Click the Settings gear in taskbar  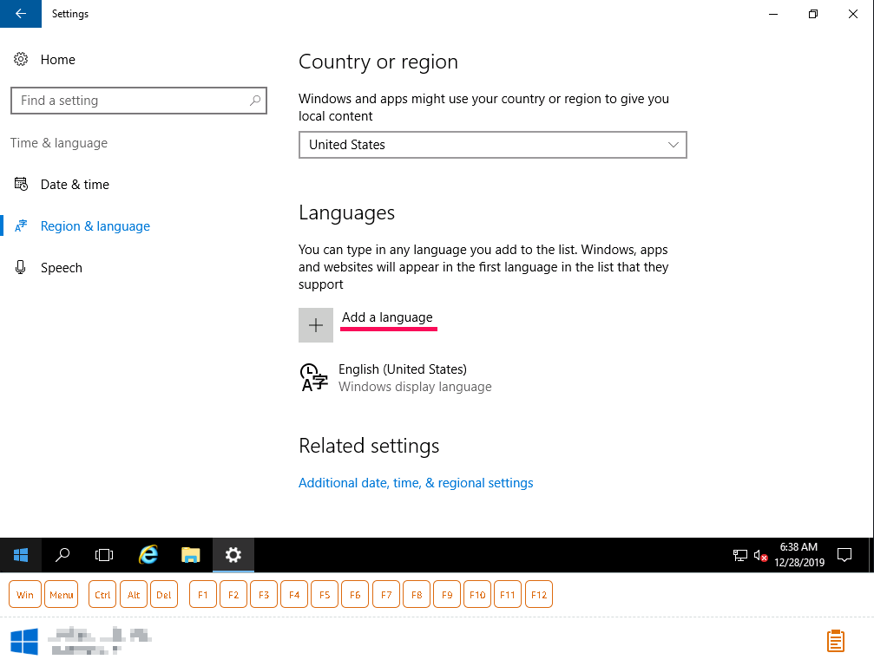pos(233,555)
